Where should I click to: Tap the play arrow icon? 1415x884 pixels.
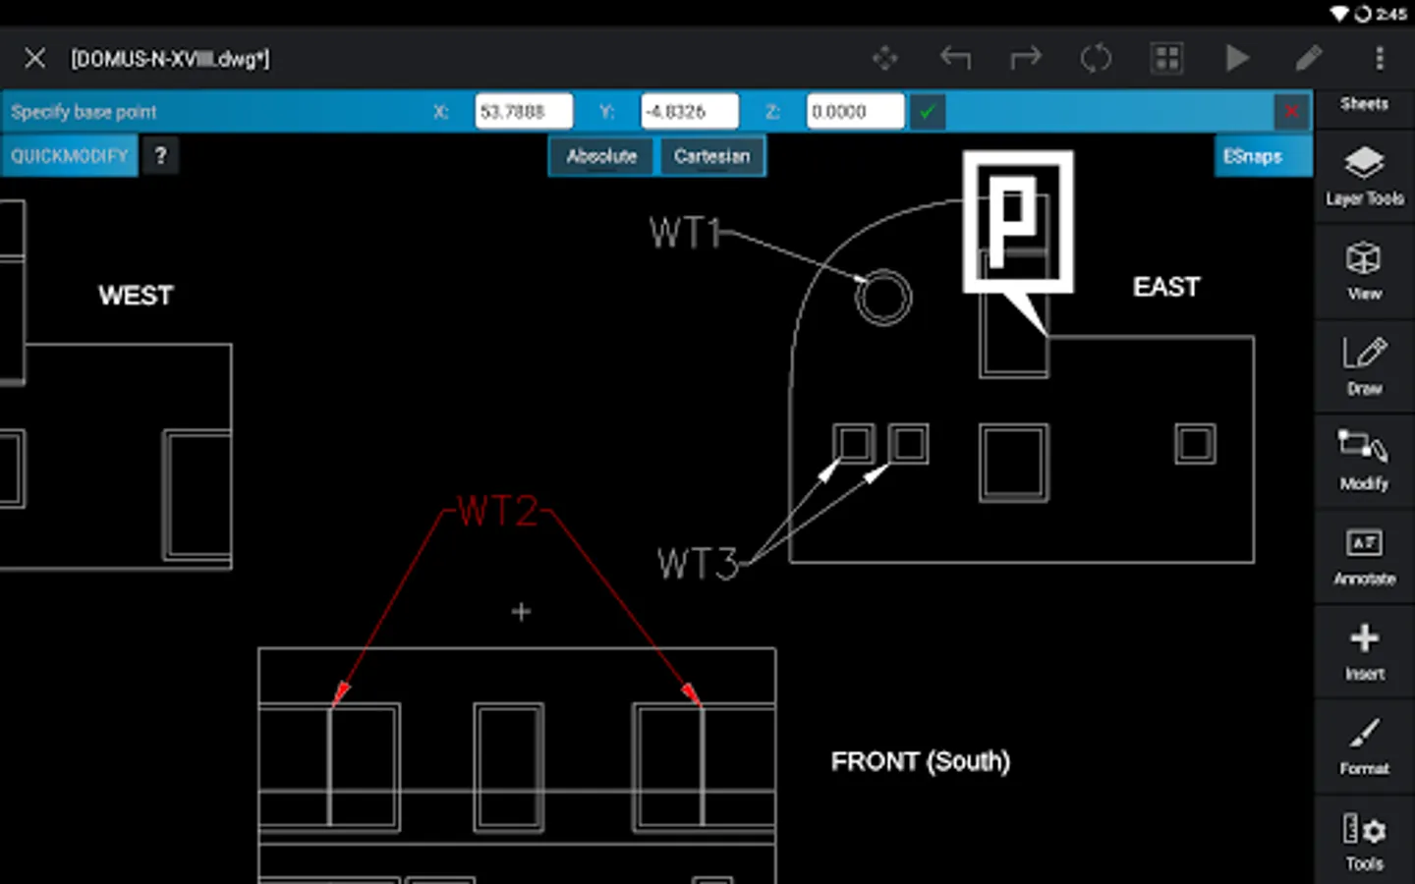tap(1237, 59)
